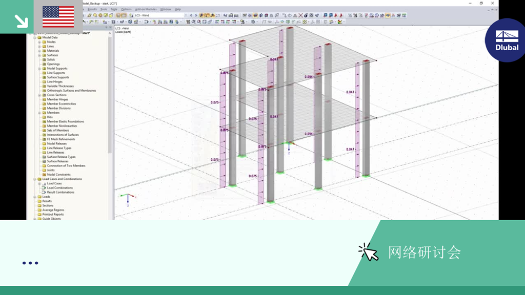
Task: Open the Table menu
Action: point(114,9)
